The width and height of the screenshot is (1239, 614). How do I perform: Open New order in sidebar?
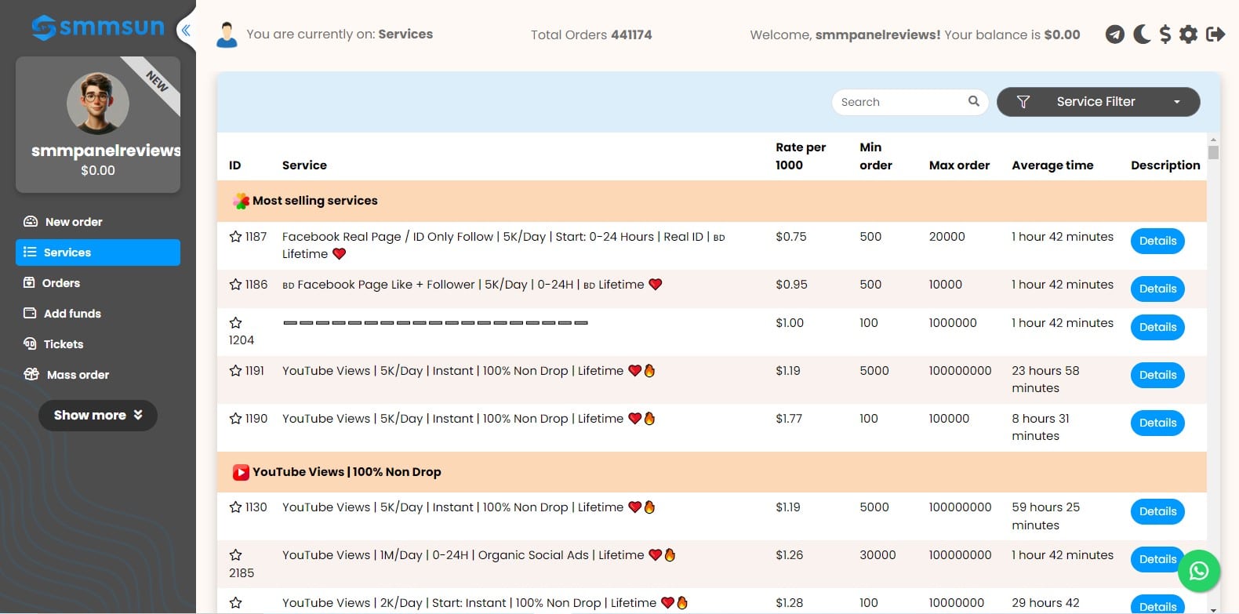(x=73, y=222)
